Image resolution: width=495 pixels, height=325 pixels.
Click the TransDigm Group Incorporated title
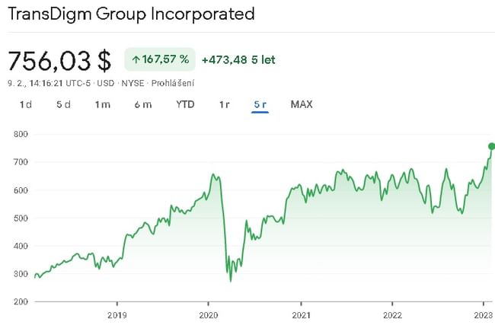pos(131,14)
